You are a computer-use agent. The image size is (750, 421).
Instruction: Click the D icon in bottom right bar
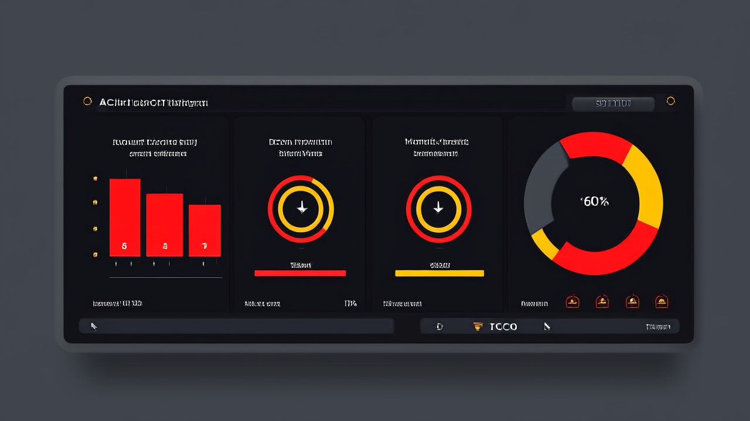(439, 326)
